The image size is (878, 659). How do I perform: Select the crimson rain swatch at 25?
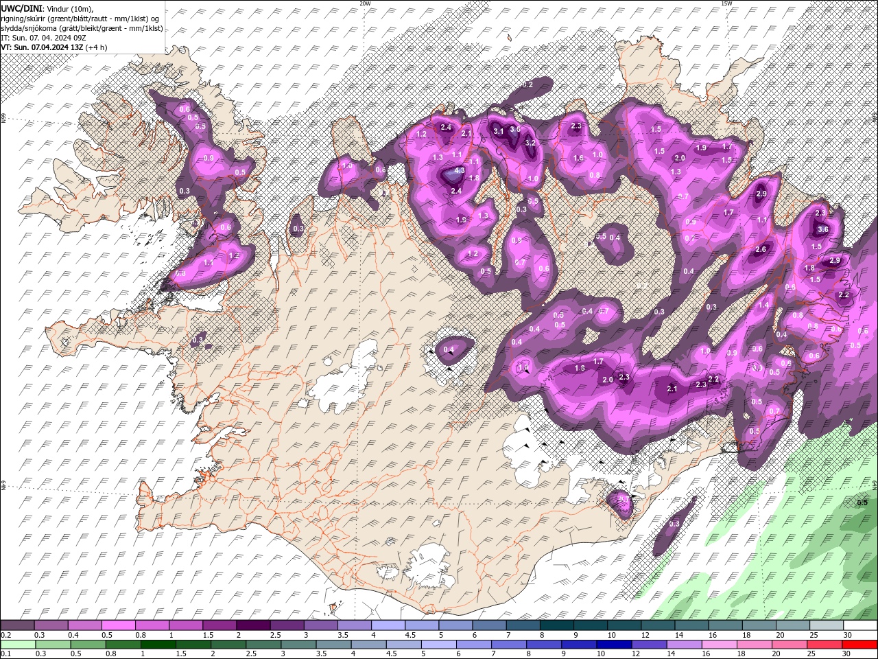click(825, 645)
